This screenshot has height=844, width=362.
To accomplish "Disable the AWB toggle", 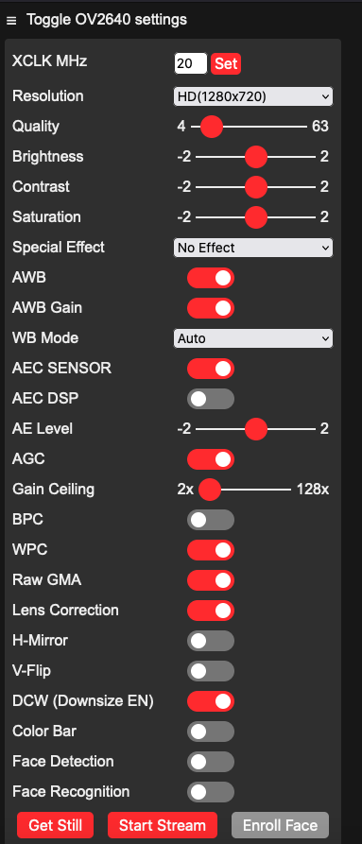I will tap(211, 278).
